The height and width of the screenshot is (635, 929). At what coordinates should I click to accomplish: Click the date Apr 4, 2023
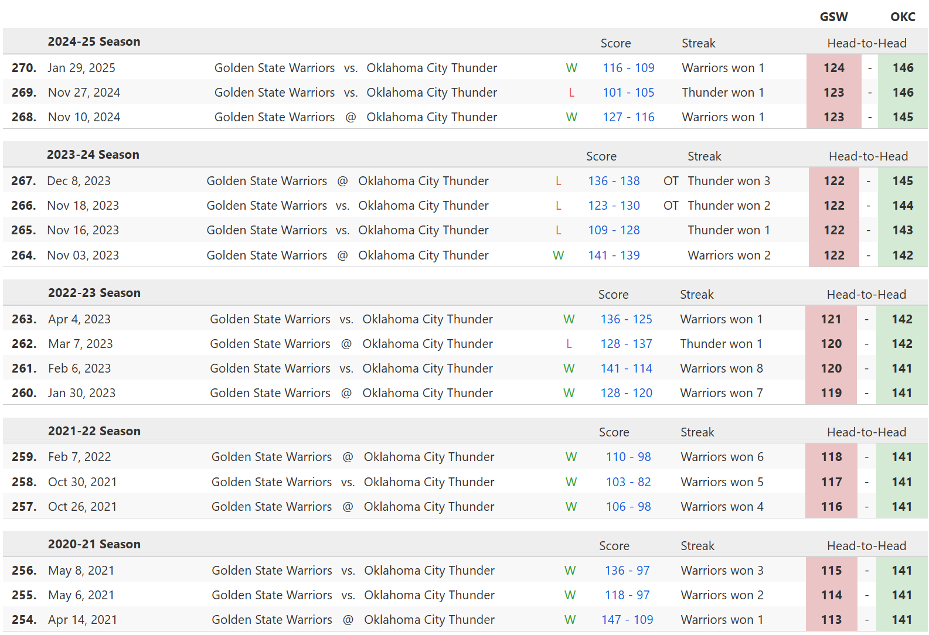point(79,319)
